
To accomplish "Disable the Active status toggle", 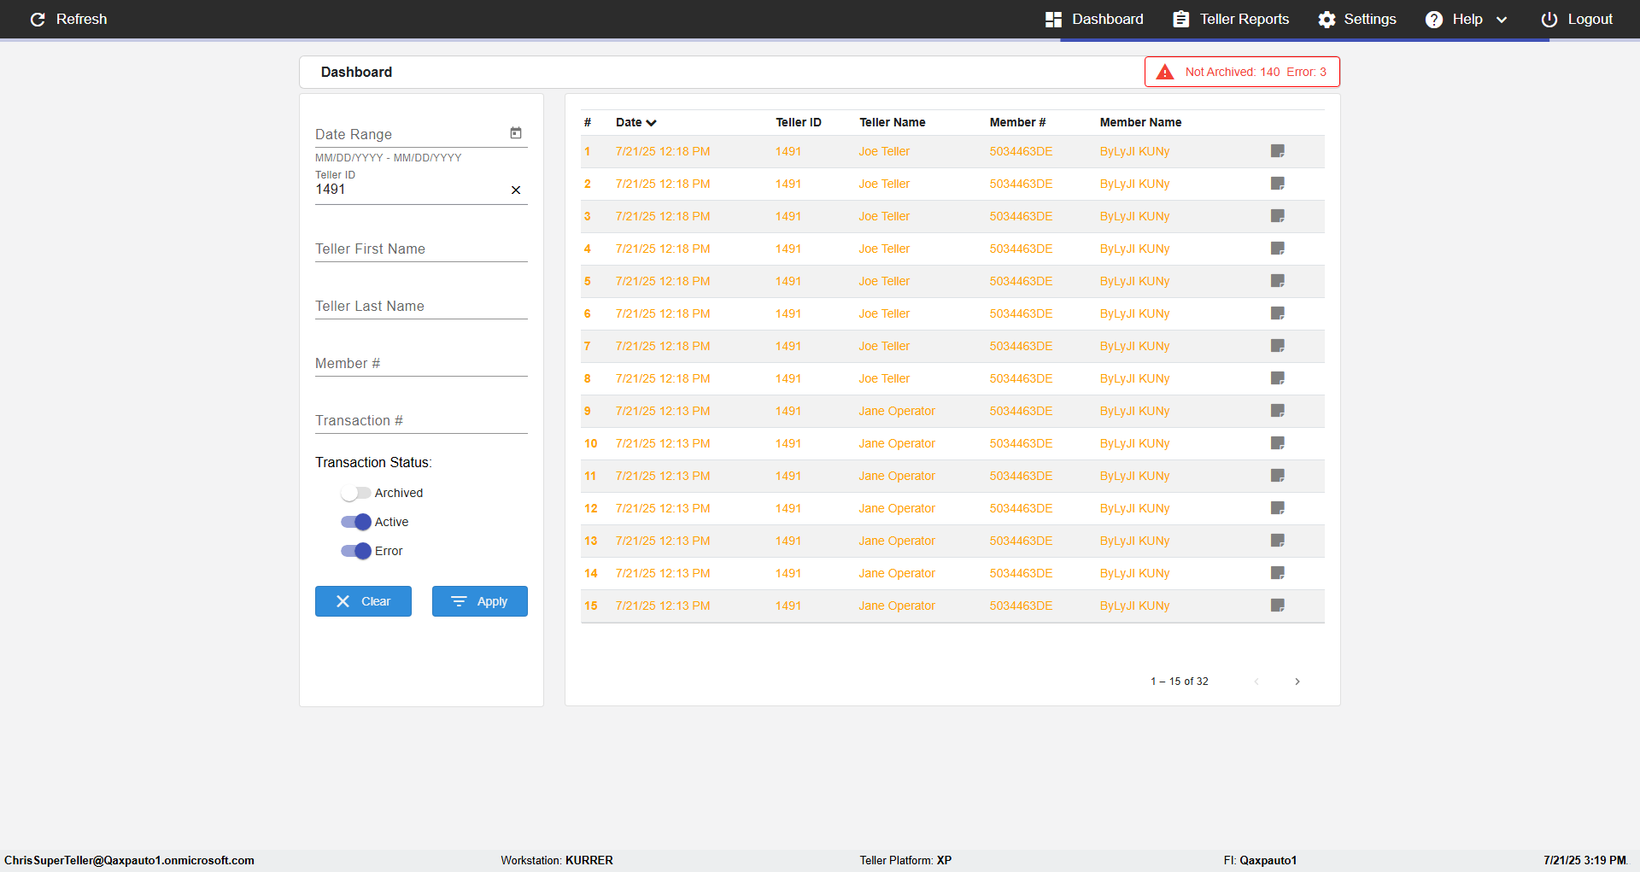I will click(355, 522).
